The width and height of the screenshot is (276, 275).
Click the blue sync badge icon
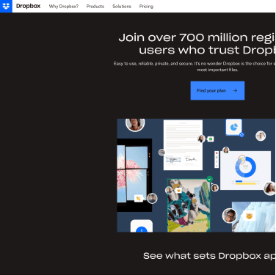pos(241,135)
